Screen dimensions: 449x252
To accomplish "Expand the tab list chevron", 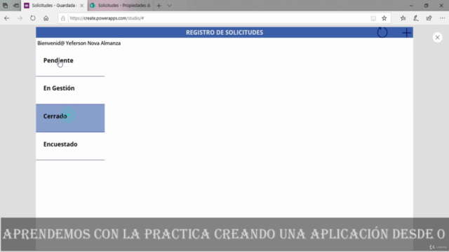I will (170, 6).
